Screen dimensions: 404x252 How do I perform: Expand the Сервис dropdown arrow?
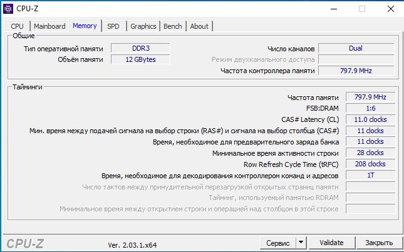pyautogui.click(x=301, y=243)
